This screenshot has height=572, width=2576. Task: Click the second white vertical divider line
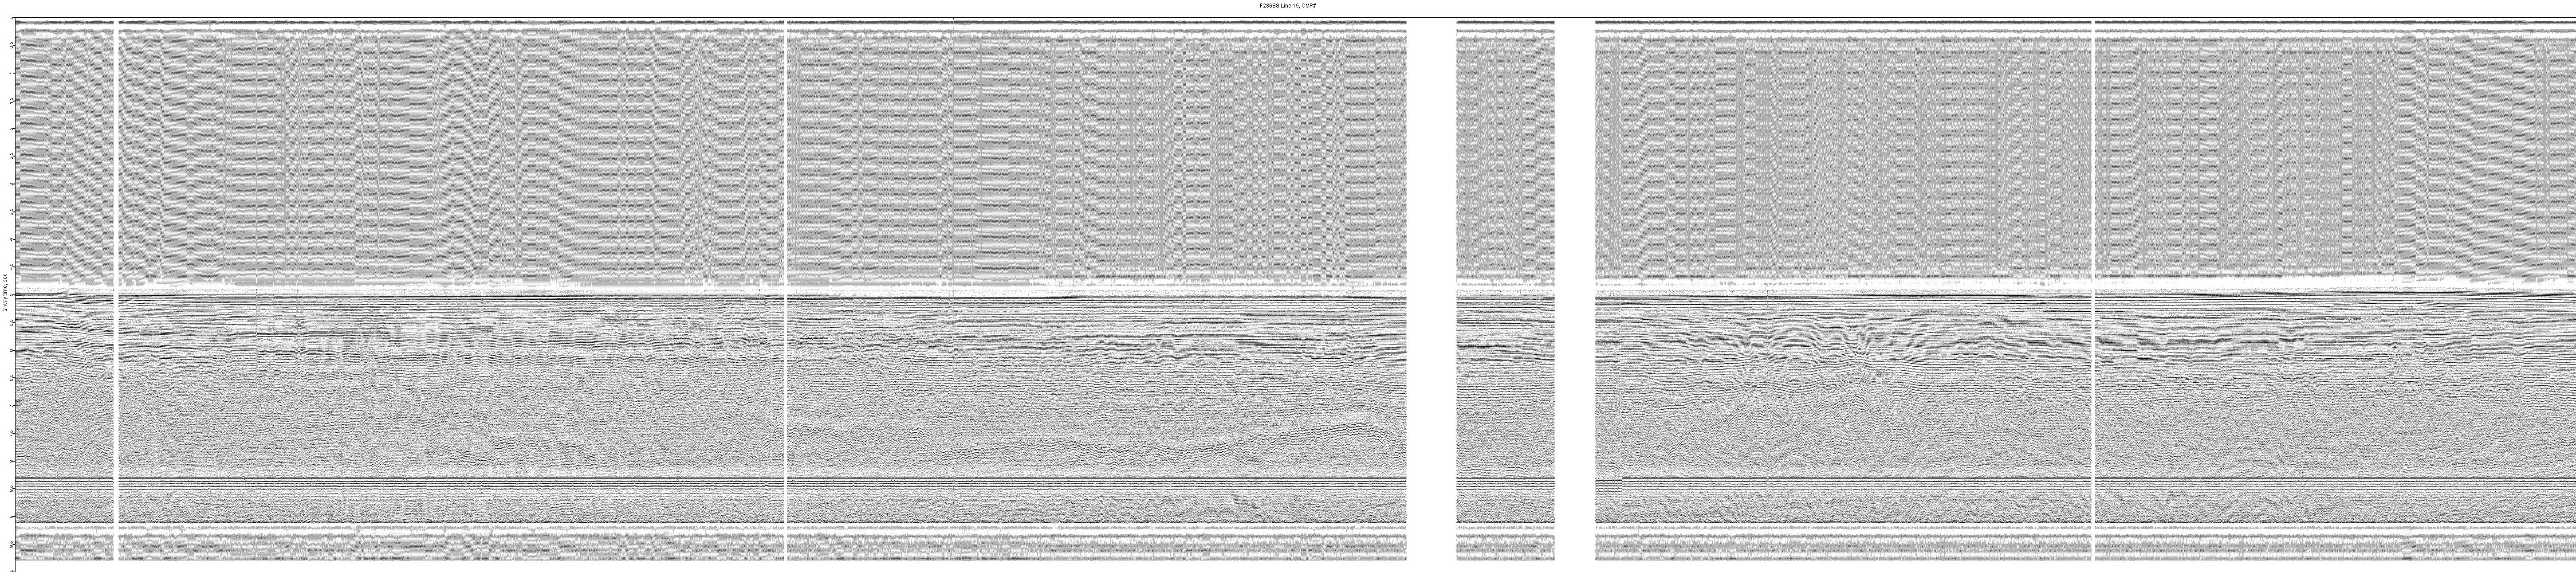(786, 300)
